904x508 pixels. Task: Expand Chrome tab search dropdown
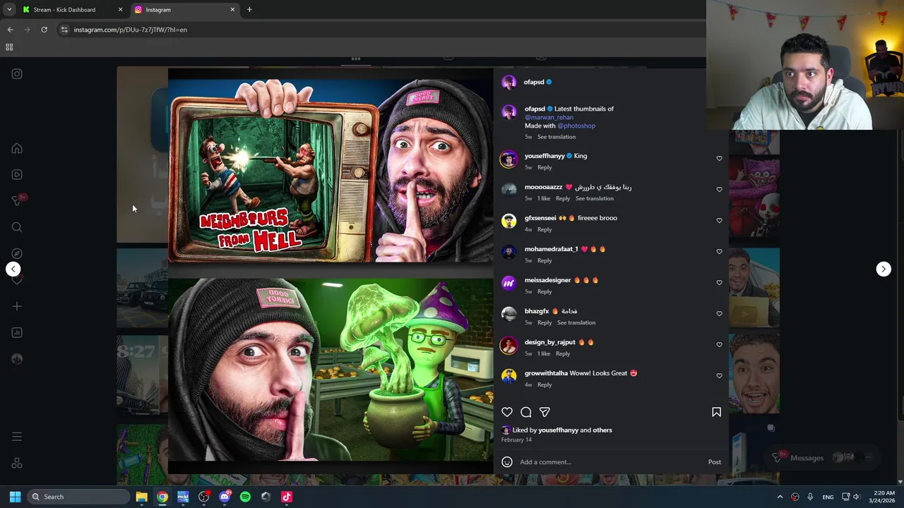[x=9, y=10]
